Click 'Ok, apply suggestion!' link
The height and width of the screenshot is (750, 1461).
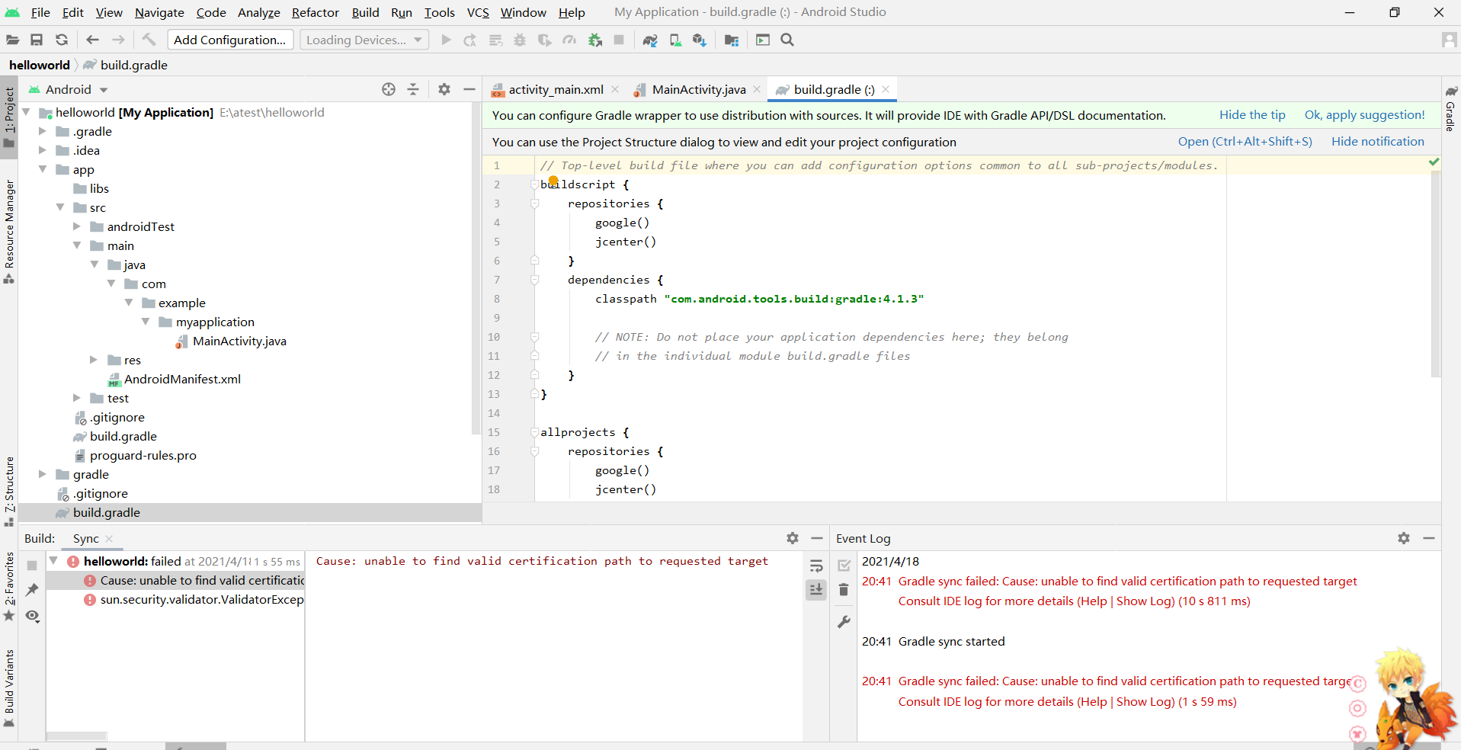click(x=1364, y=115)
